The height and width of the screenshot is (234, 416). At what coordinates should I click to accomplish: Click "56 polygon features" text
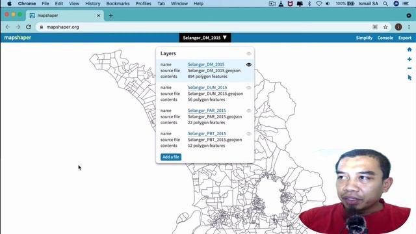pyautogui.click(x=207, y=99)
